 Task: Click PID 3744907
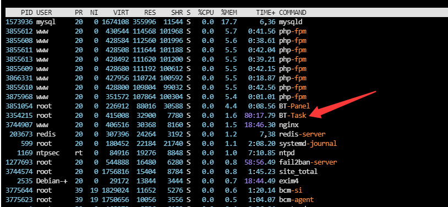tap(19, 125)
